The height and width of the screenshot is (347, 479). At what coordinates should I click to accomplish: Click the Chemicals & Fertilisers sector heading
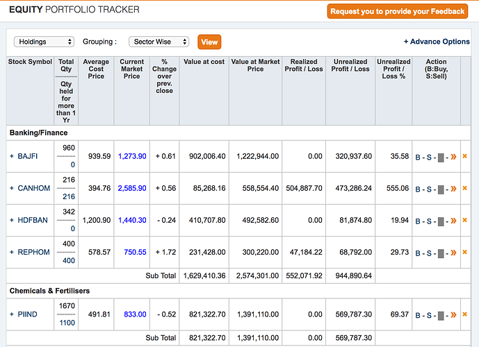pyautogui.click(x=49, y=291)
